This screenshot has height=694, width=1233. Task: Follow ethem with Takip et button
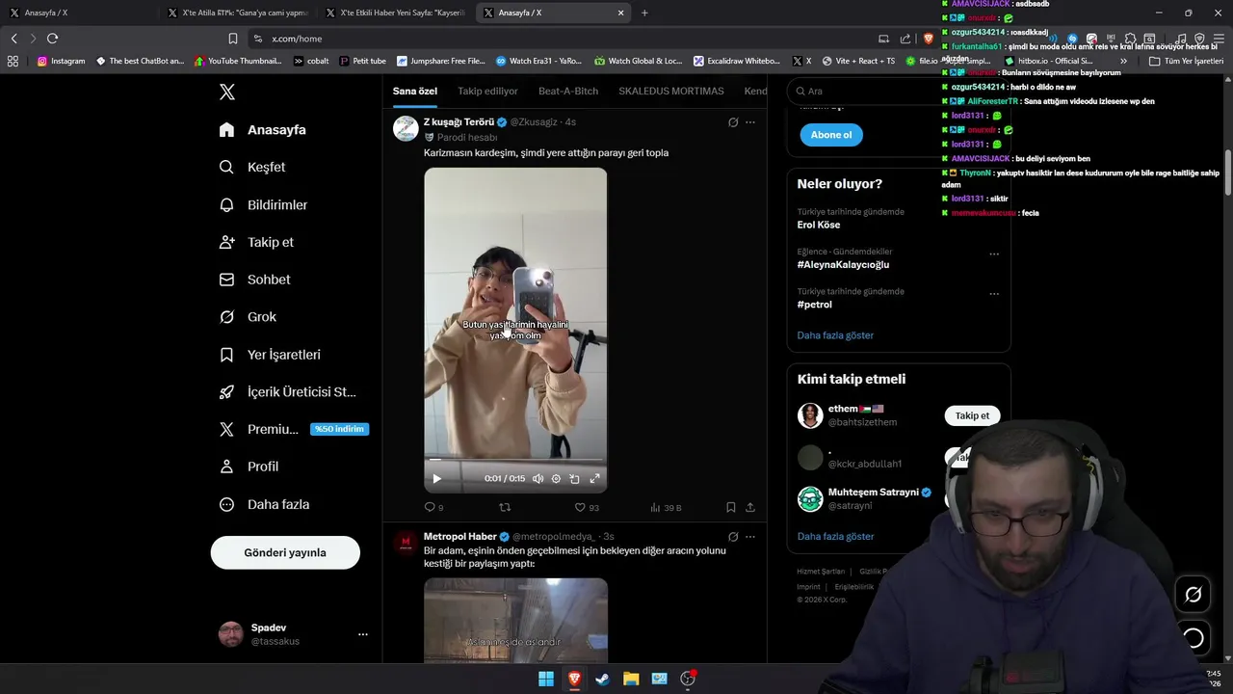(972, 415)
